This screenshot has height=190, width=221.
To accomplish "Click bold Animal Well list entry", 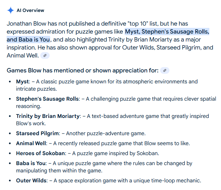I will click(x=32, y=143).
